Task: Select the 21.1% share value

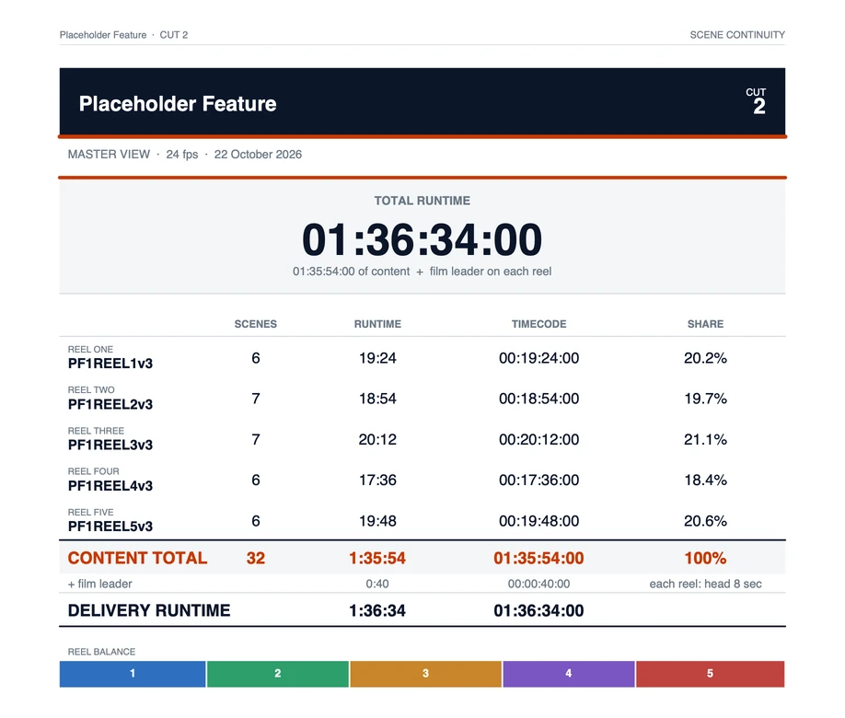Action: tap(705, 439)
